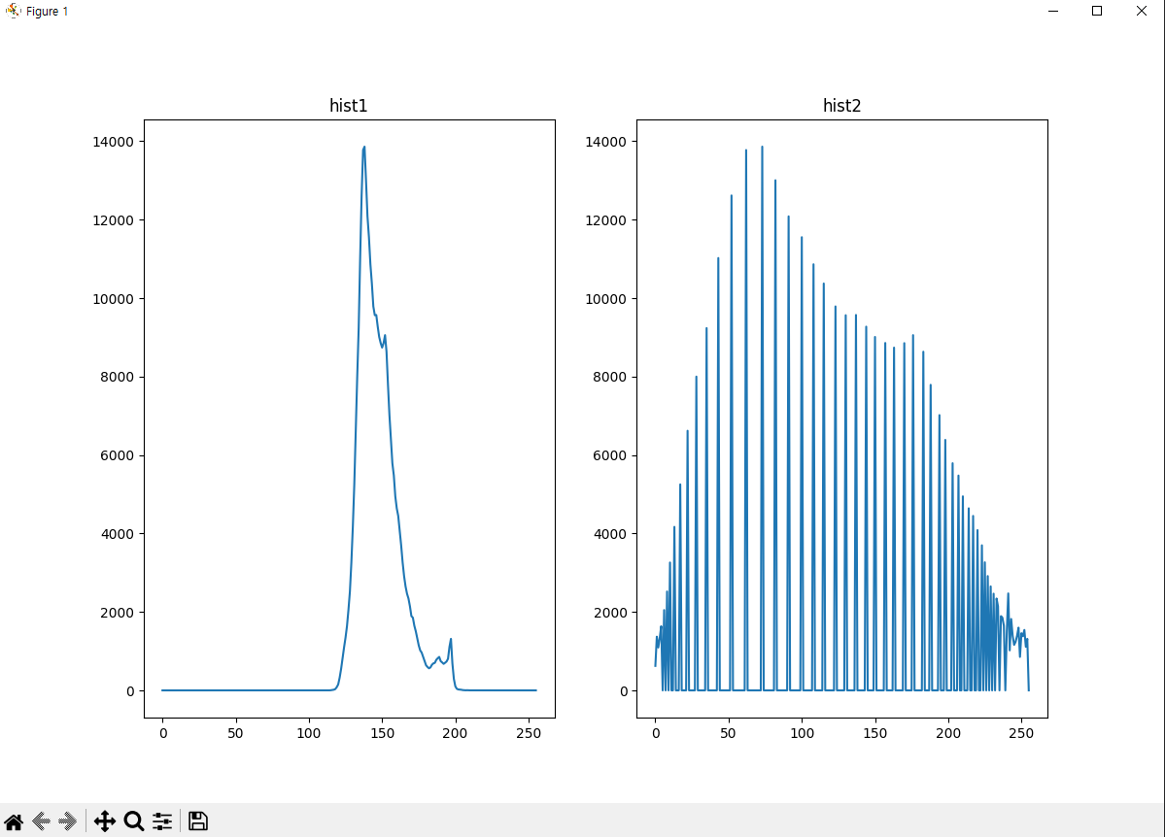Save the figure with the disk icon

tap(197, 820)
